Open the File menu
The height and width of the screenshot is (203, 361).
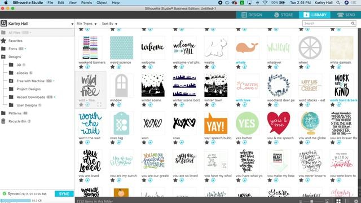point(50,2)
